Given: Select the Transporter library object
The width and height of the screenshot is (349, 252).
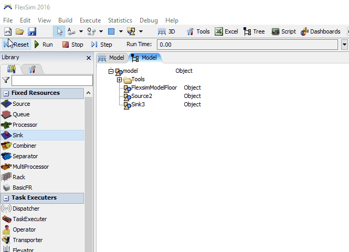Looking at the screenshot, I should pyautogui.click(x=43, y=240).
